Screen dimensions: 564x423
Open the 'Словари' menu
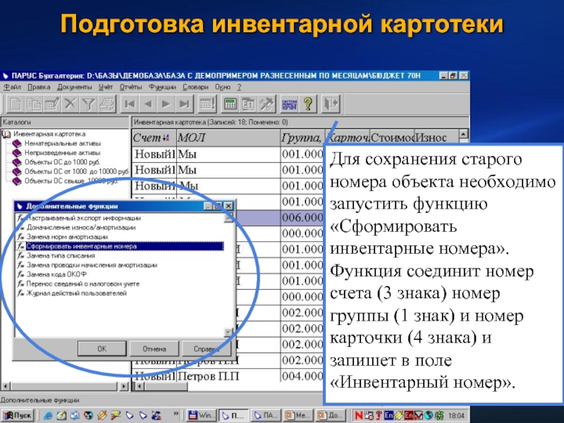[x=195, y=87]
